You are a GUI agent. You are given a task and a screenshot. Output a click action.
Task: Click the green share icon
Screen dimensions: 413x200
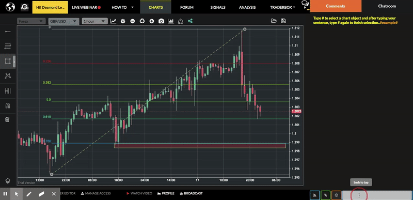190,21
